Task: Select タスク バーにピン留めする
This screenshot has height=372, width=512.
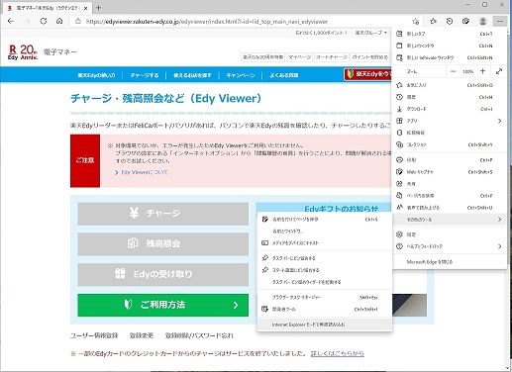Action: (x=325, y=258)
